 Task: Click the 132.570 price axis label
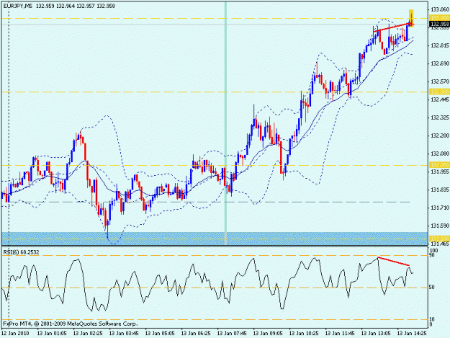click(x=439, y=81)
